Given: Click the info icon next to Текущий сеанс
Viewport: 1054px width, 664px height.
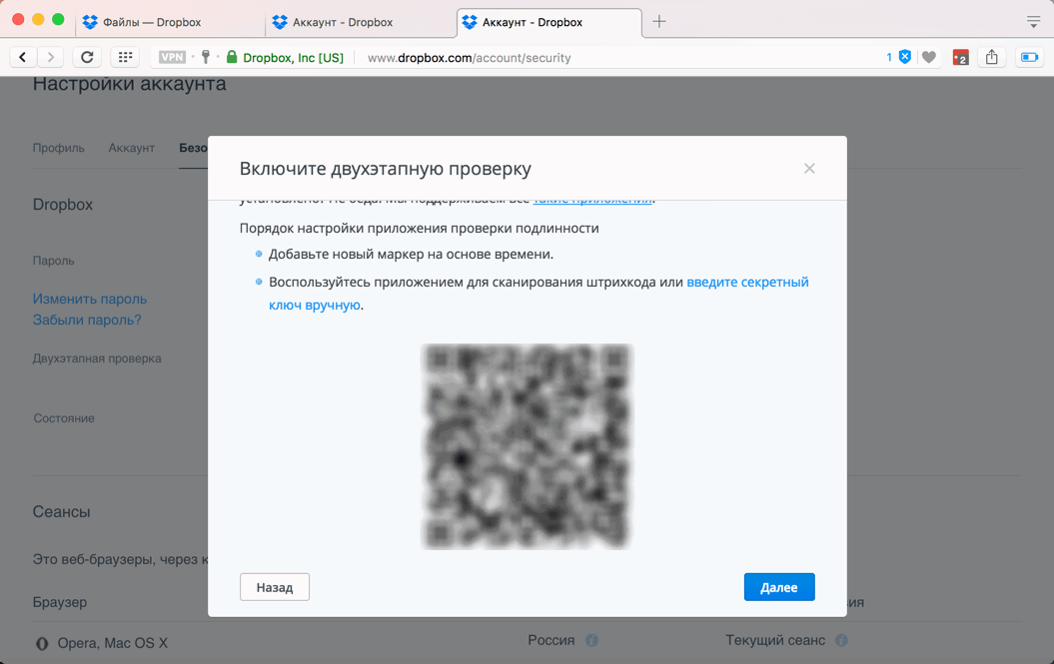Looking at the screenshot, I should [x=841, y=640].
